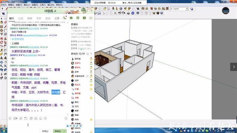Open the three-dots more options in chat header
Viewport: 237px width, 133px height.
click(91, 18)
